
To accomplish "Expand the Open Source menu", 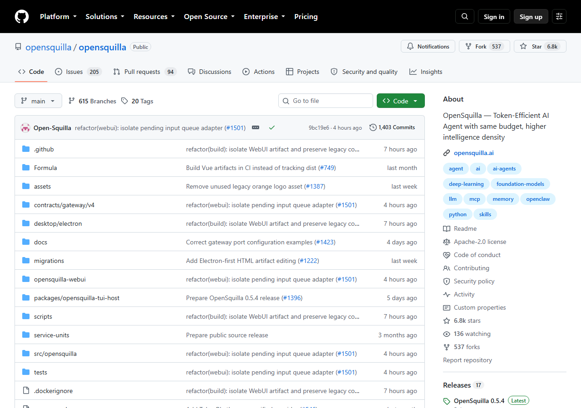I will click(209, 16).
